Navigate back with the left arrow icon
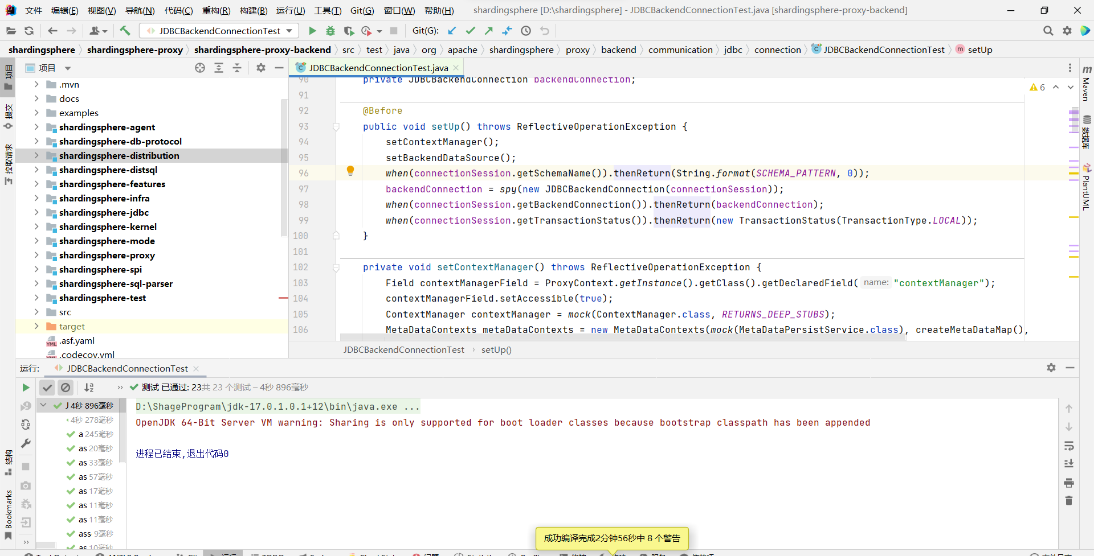 click(53, 31)
